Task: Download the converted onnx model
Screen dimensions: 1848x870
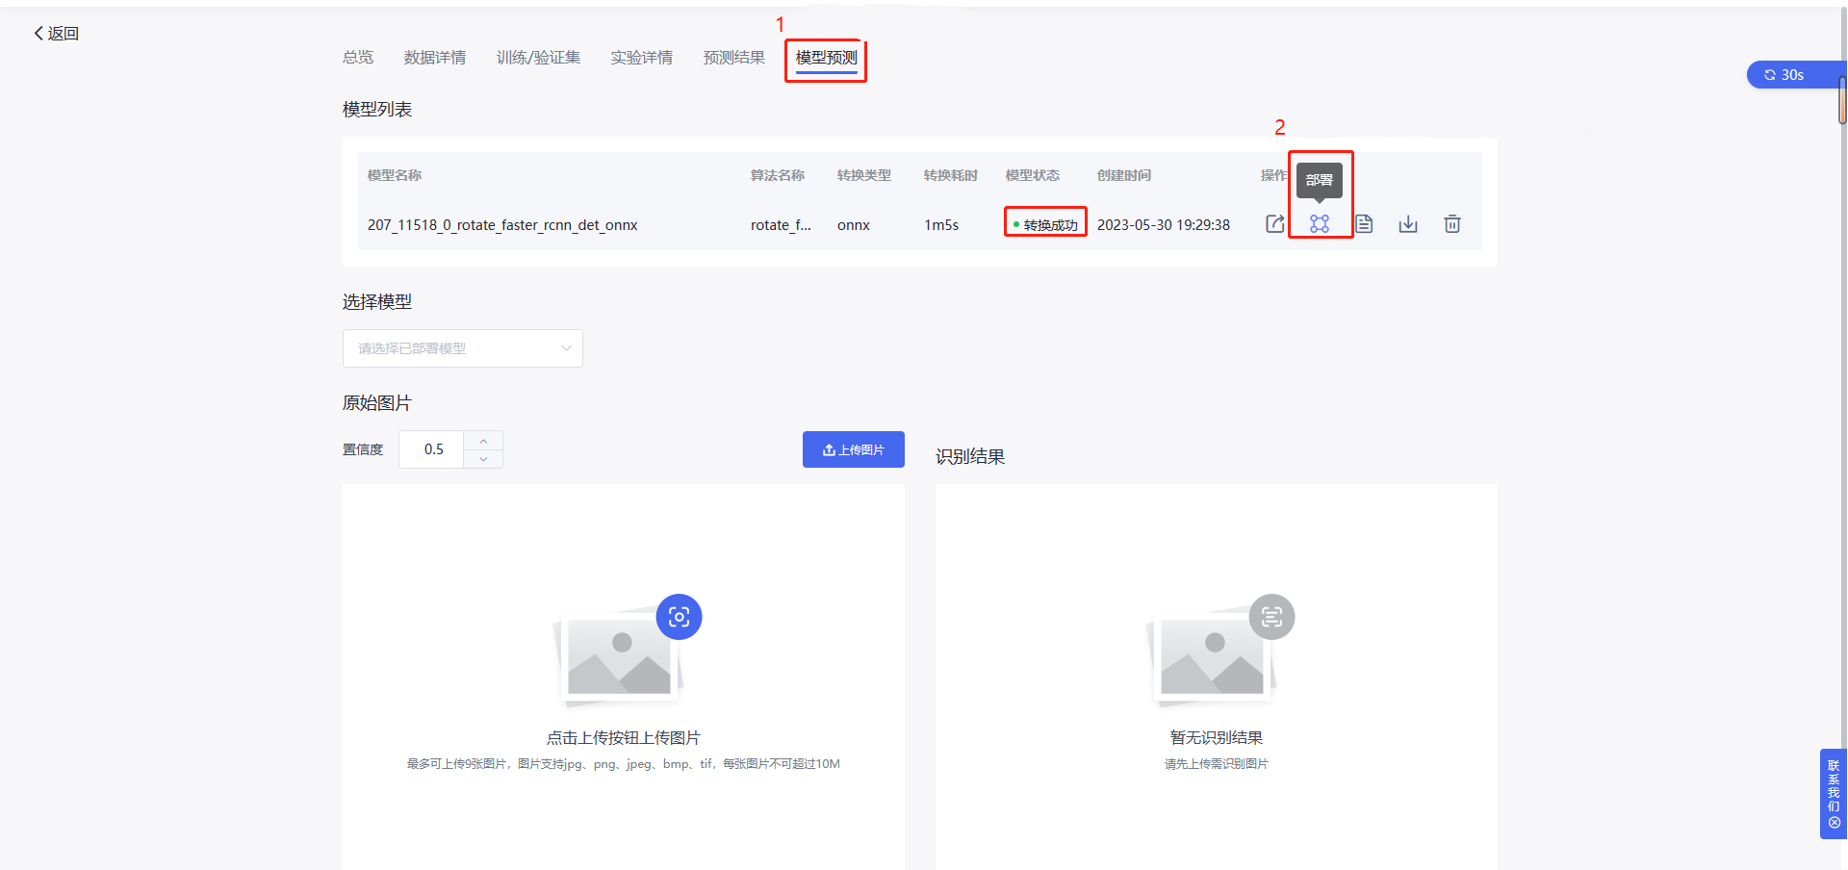Action: tap(1408, 224)
